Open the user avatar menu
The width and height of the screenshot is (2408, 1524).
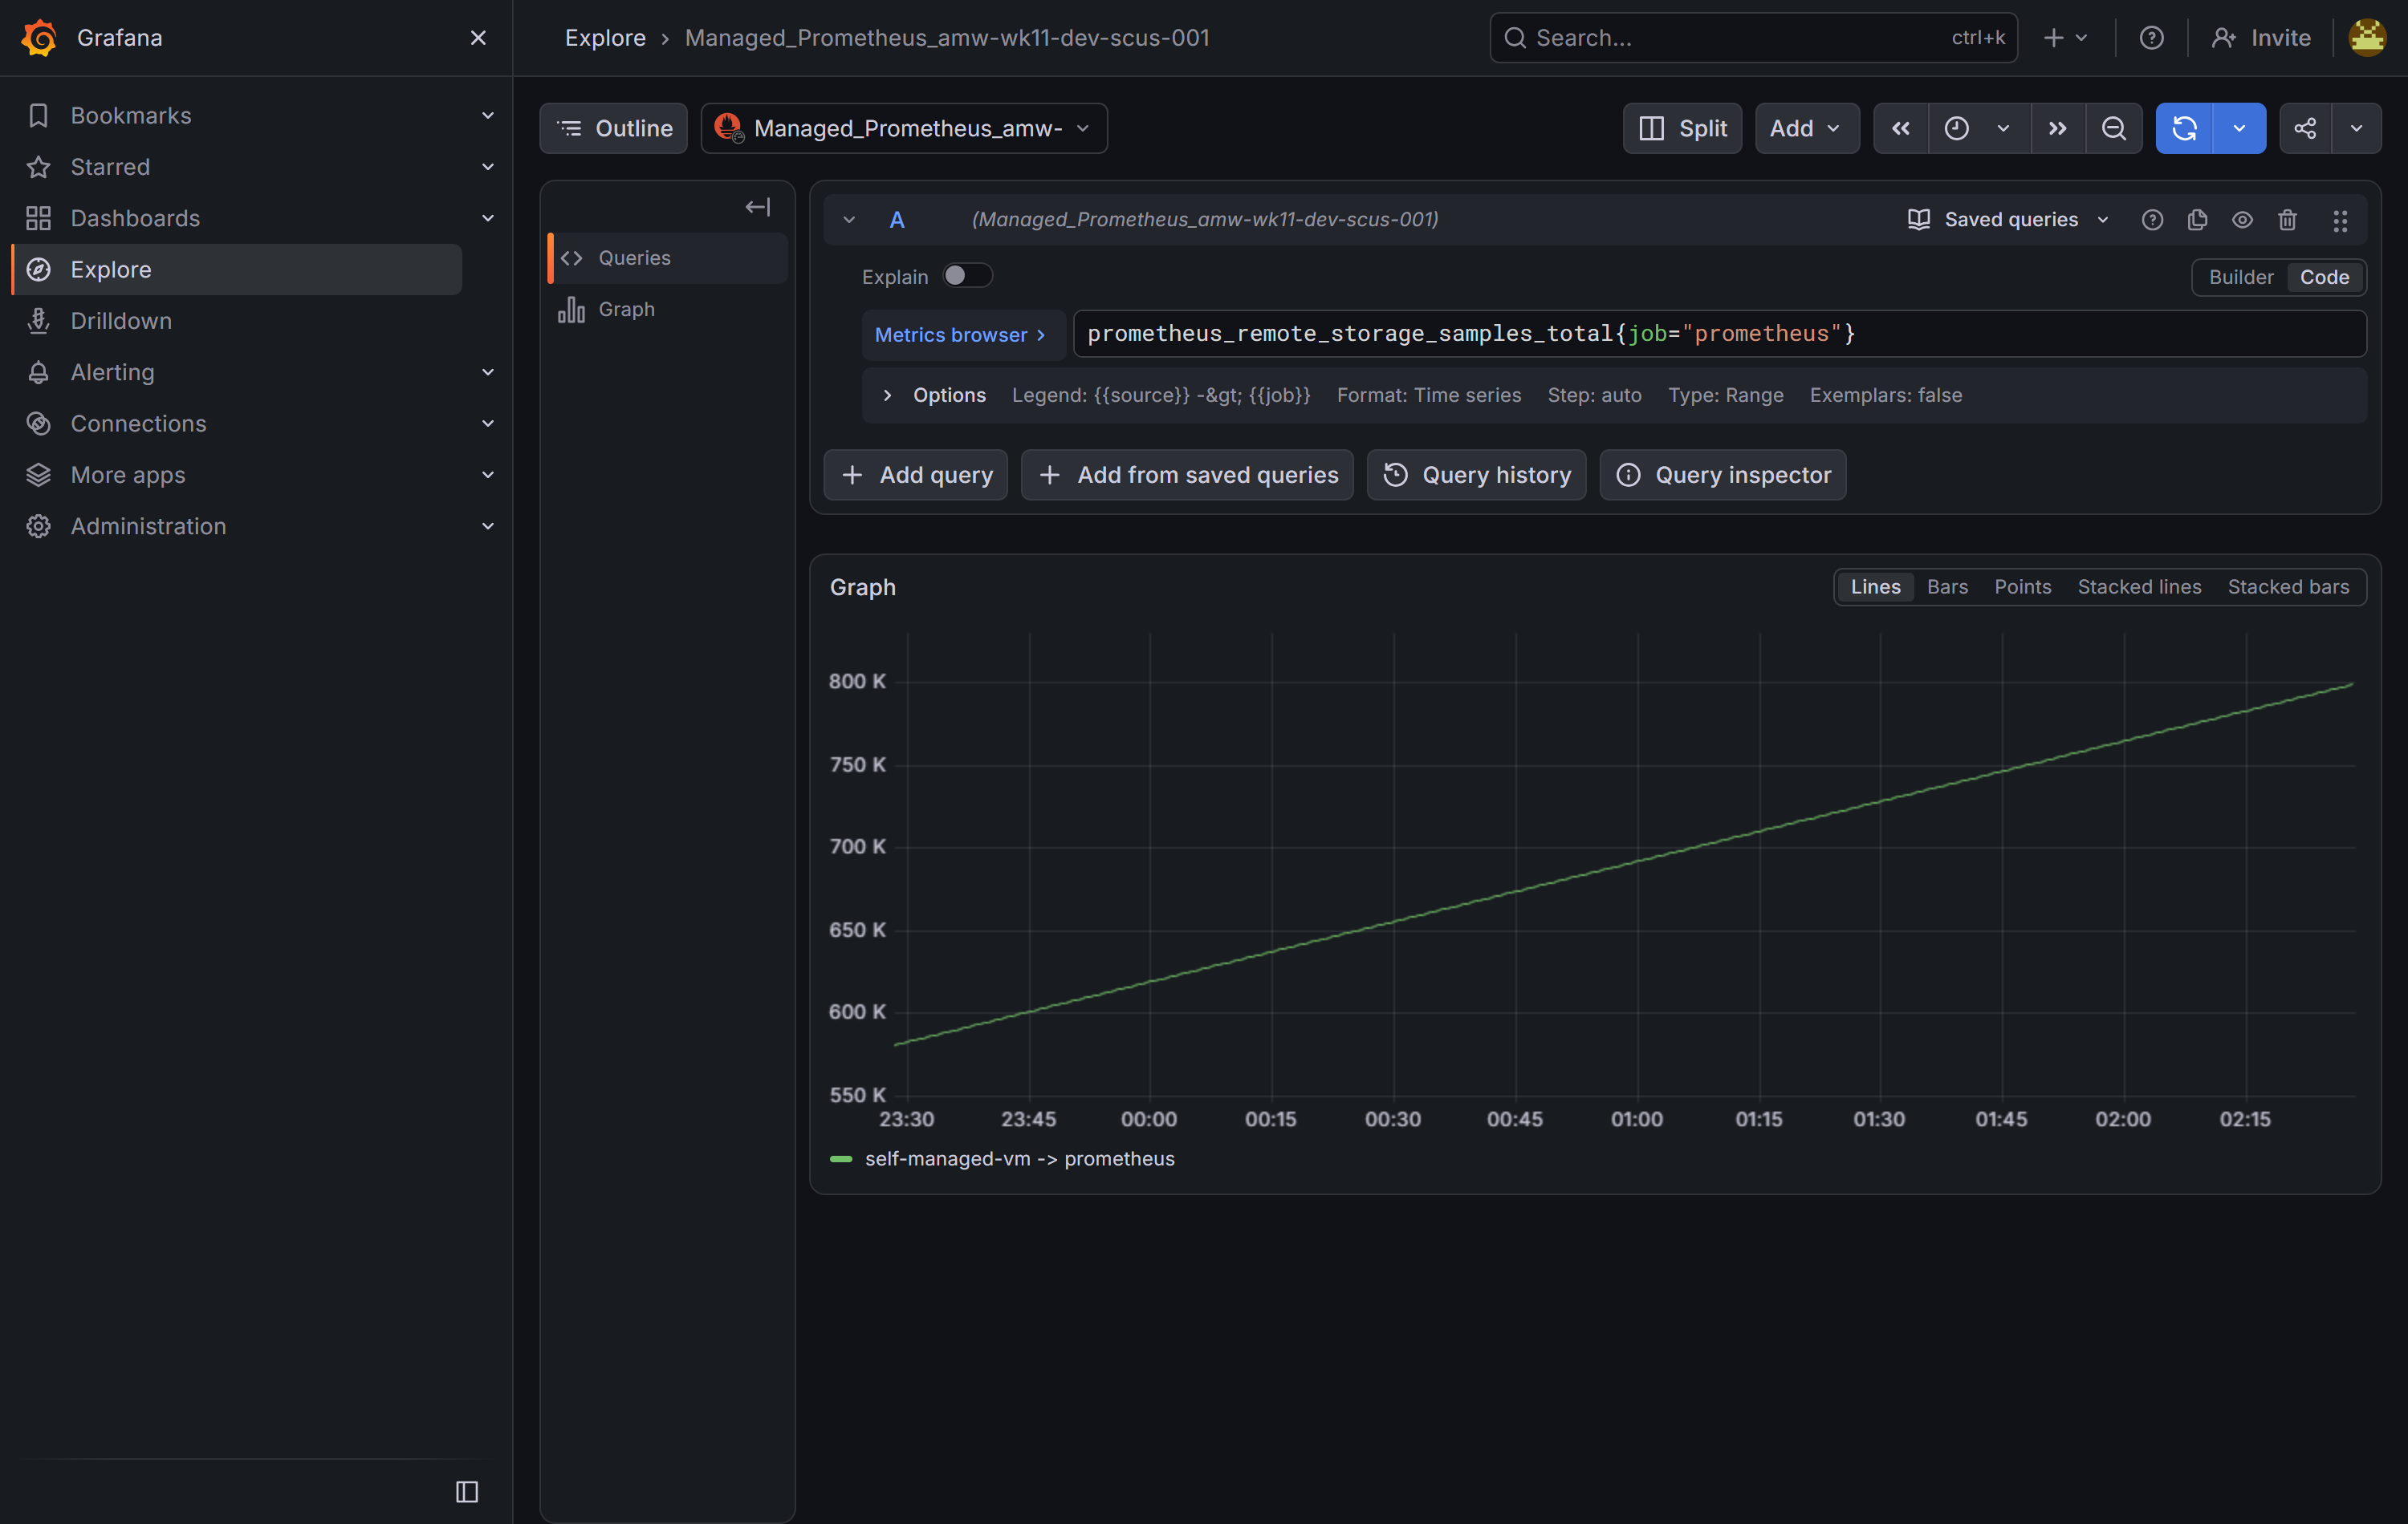2367,38
